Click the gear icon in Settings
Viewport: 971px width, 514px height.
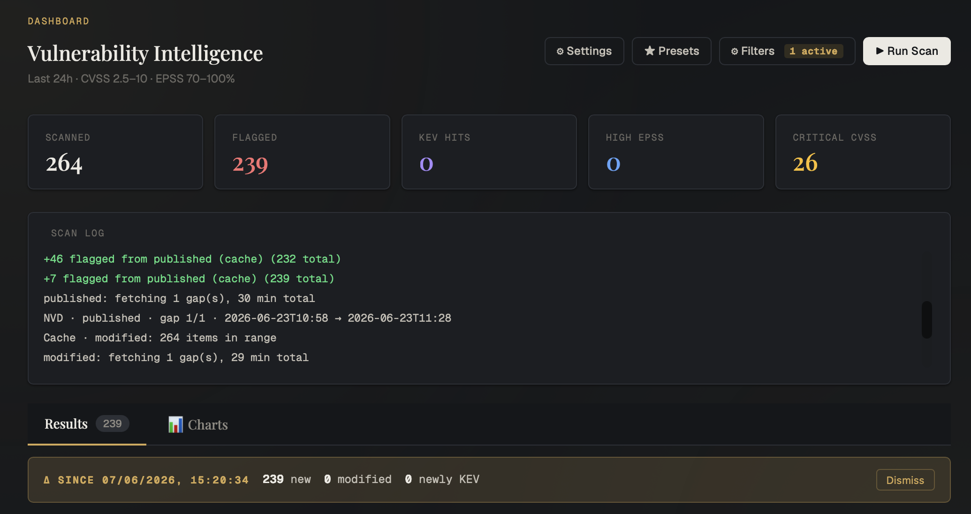(560, 51)
